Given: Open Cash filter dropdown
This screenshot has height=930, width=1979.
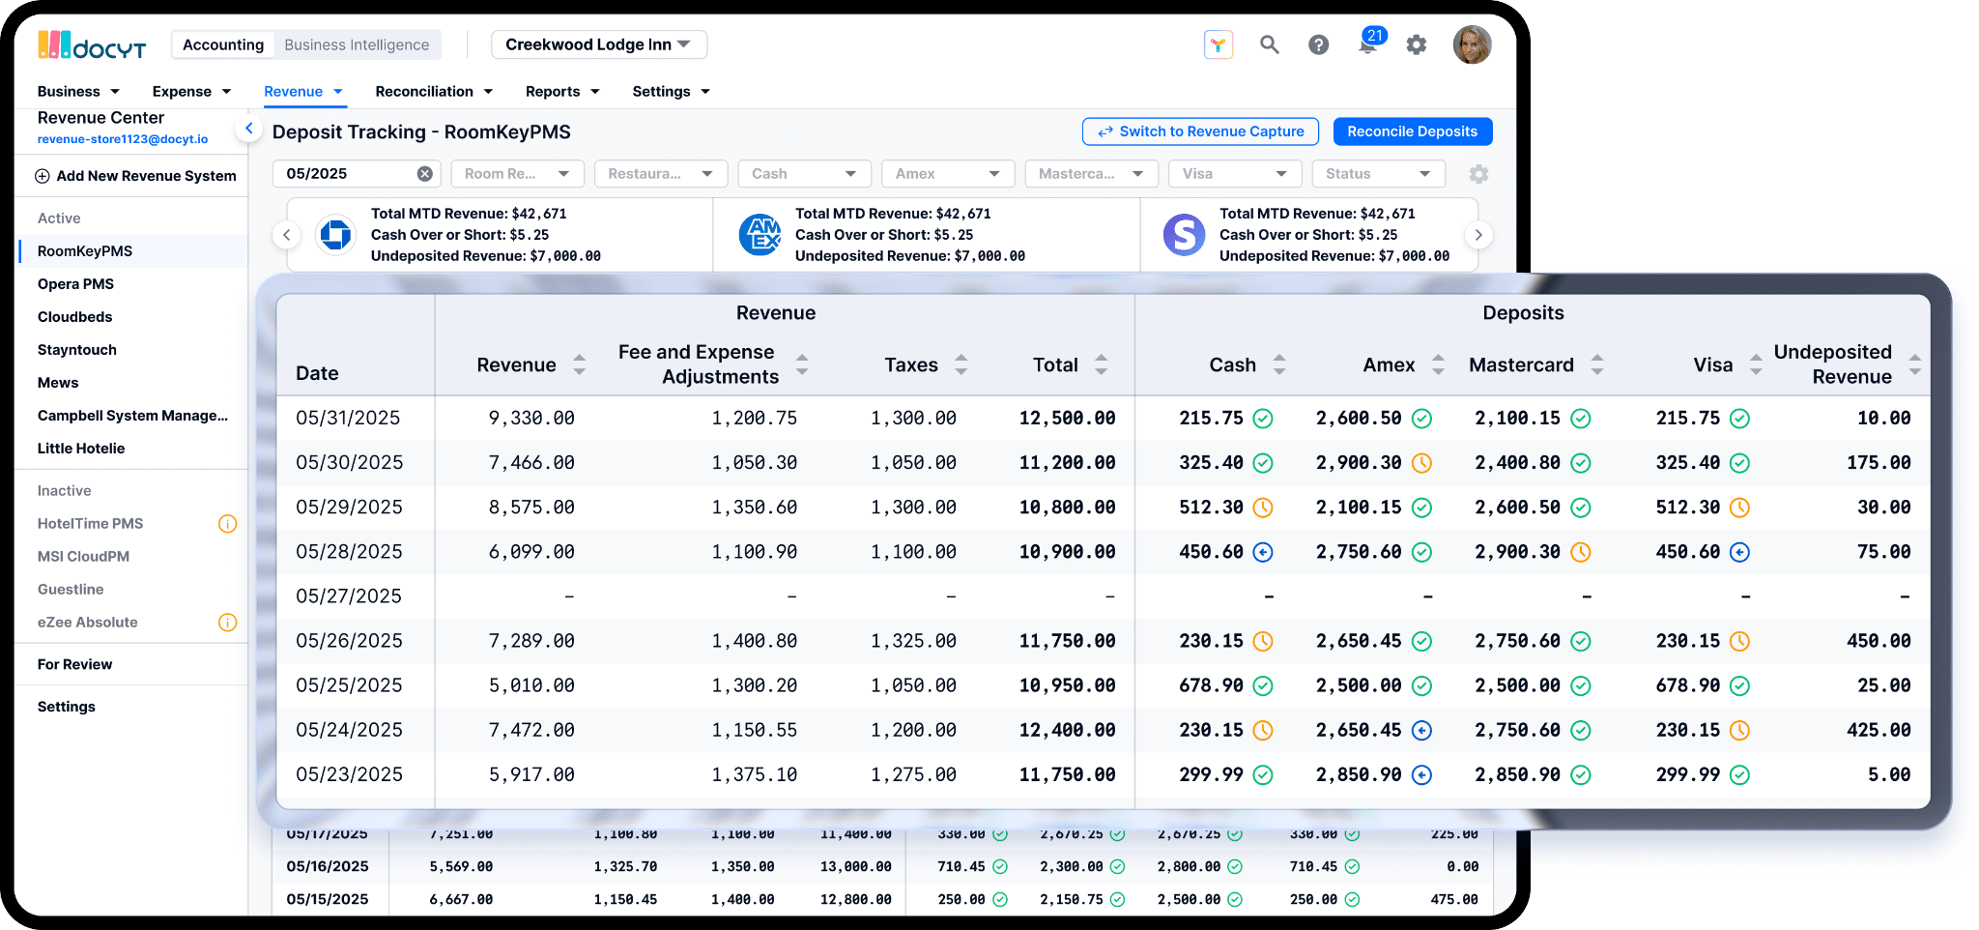Looking at the screenshot, I should pos(804,174).
